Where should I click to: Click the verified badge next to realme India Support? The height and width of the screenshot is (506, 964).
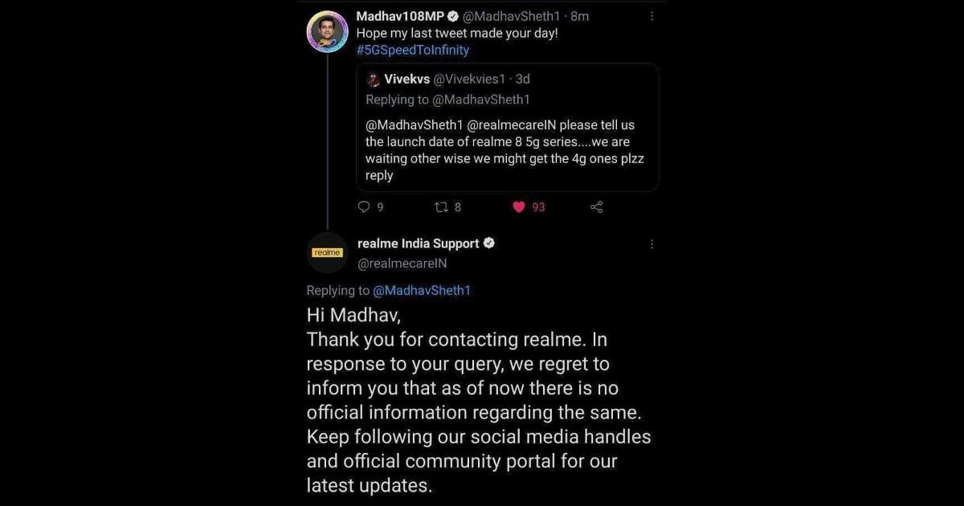[x=488, y=243]
